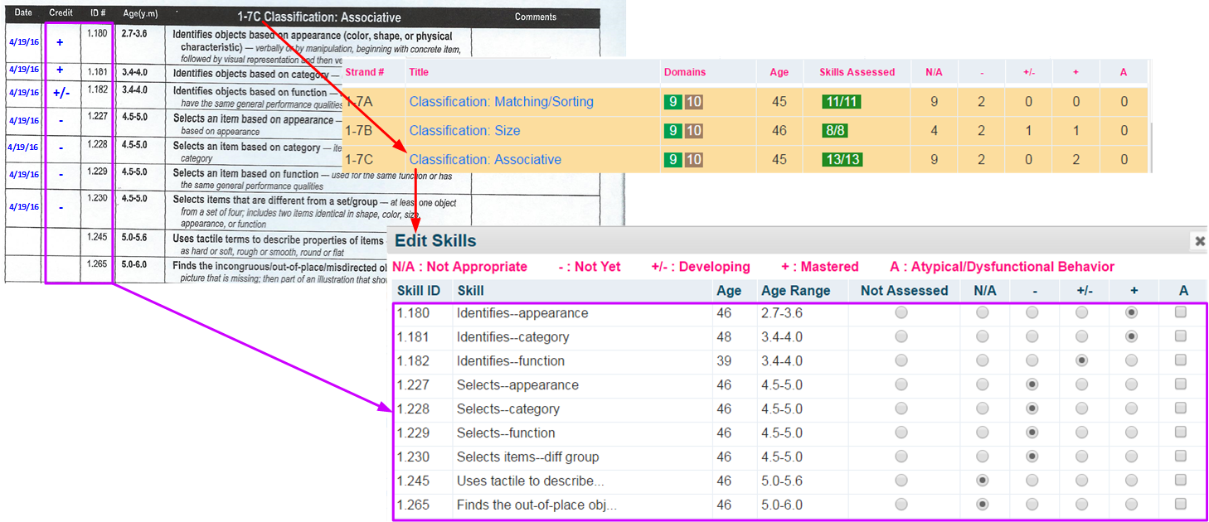Select N/A for Uses tactile to describe
Viewport: 1209px width, 522px height.
[983, 481]
